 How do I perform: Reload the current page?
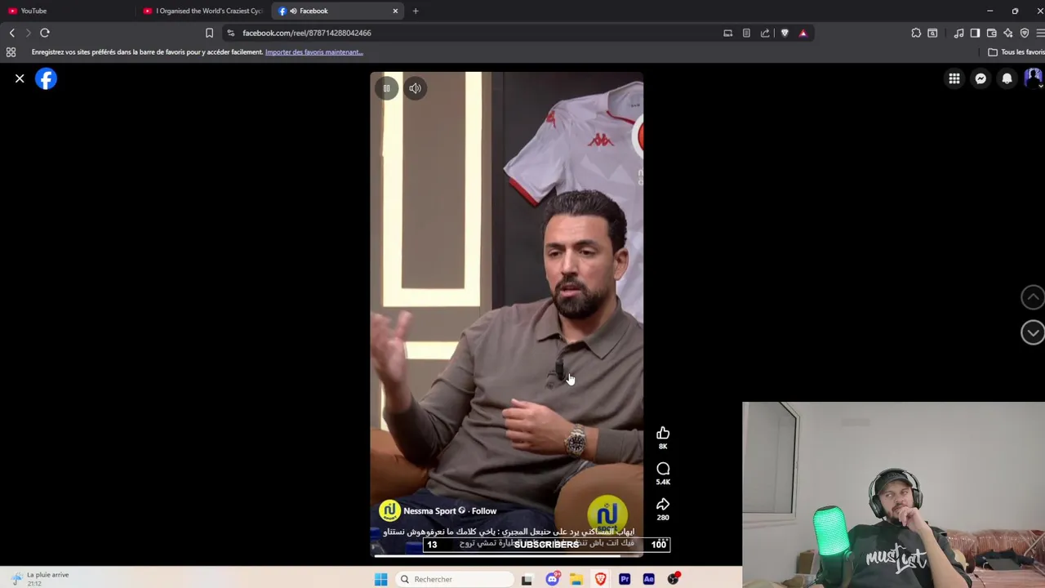pyautogui.click(x=45, y=33)
